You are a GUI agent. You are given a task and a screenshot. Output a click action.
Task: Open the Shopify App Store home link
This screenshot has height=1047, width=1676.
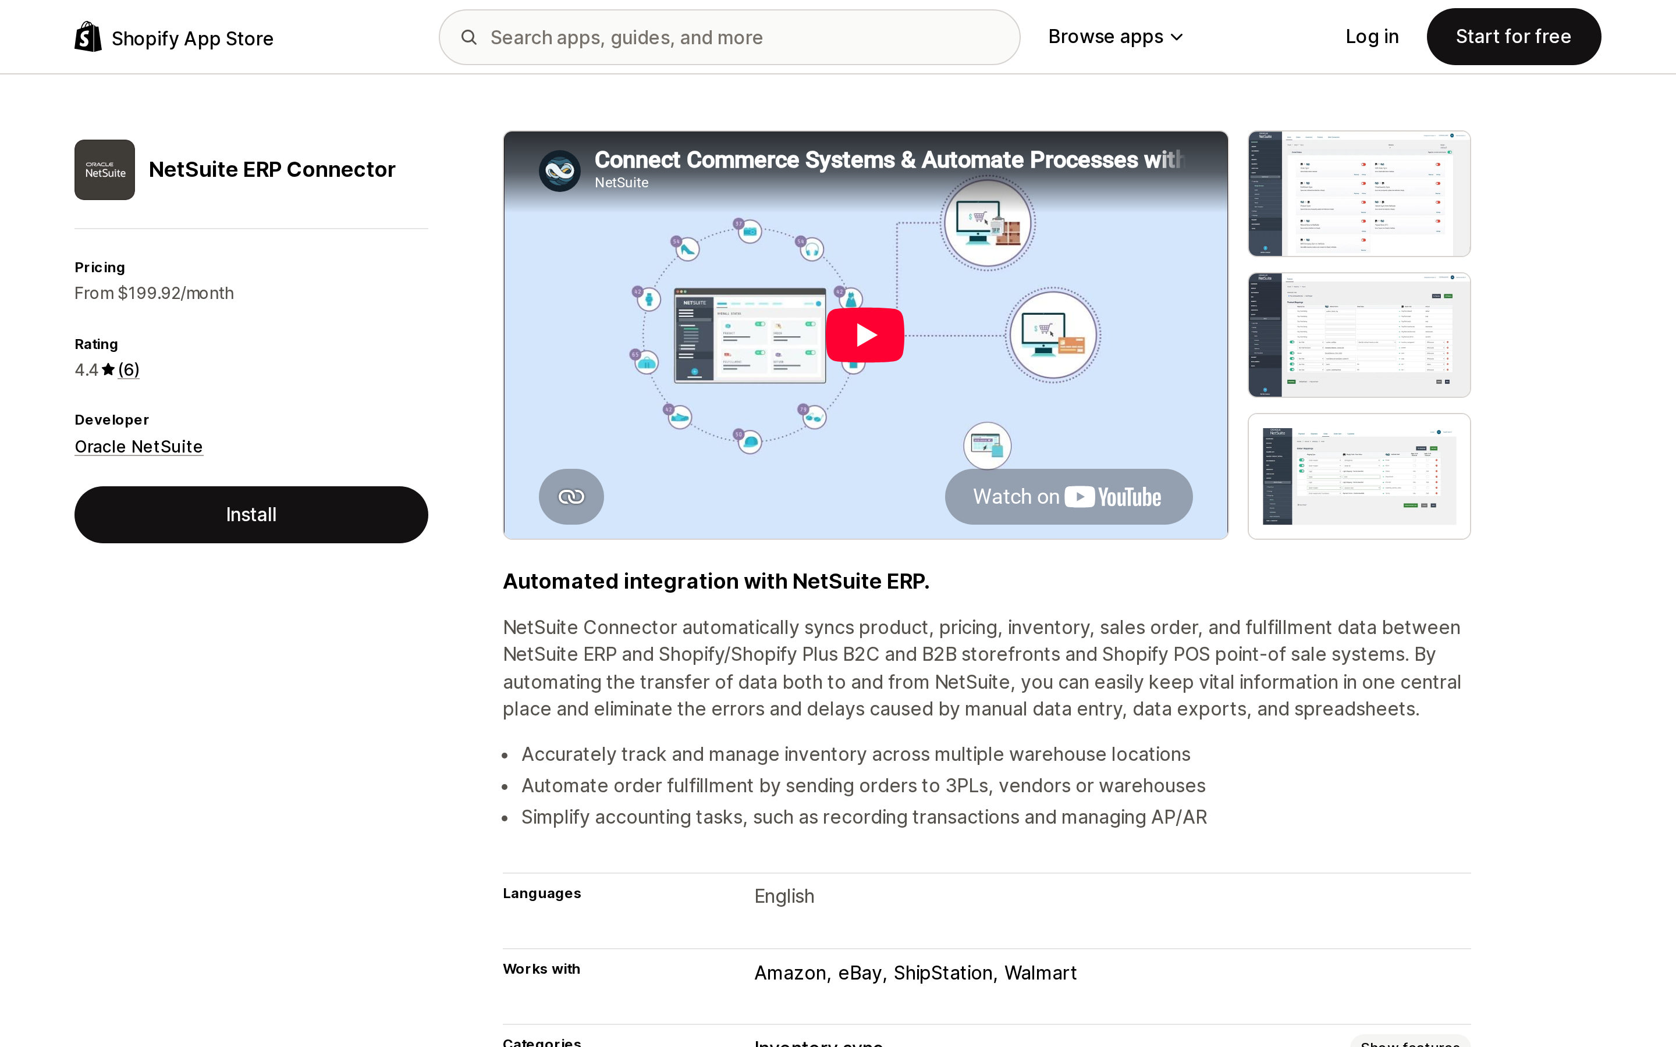coord(174,37)
